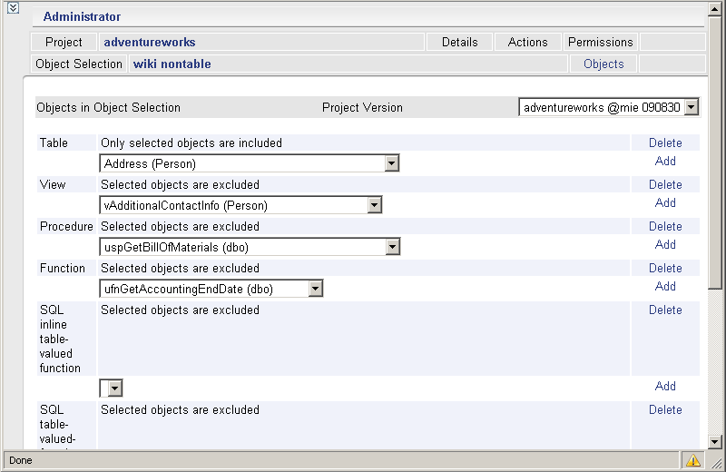
Task: Click 'SQL inline table-valued function' label
Action: (x=60, y=339)
